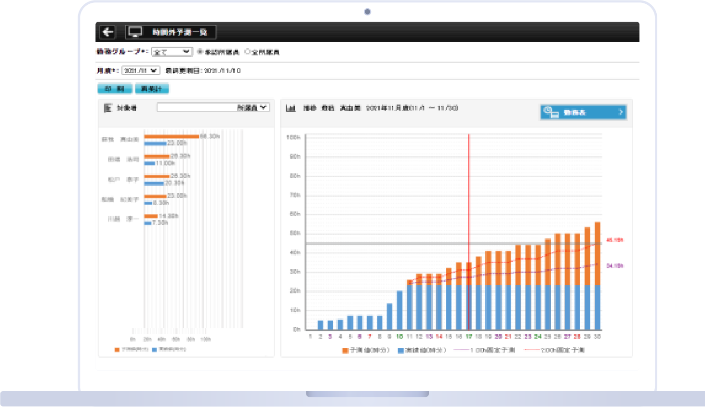
Task: Open the 月度 dropdown showing 2021/11
Action: (x=140, y=70)
